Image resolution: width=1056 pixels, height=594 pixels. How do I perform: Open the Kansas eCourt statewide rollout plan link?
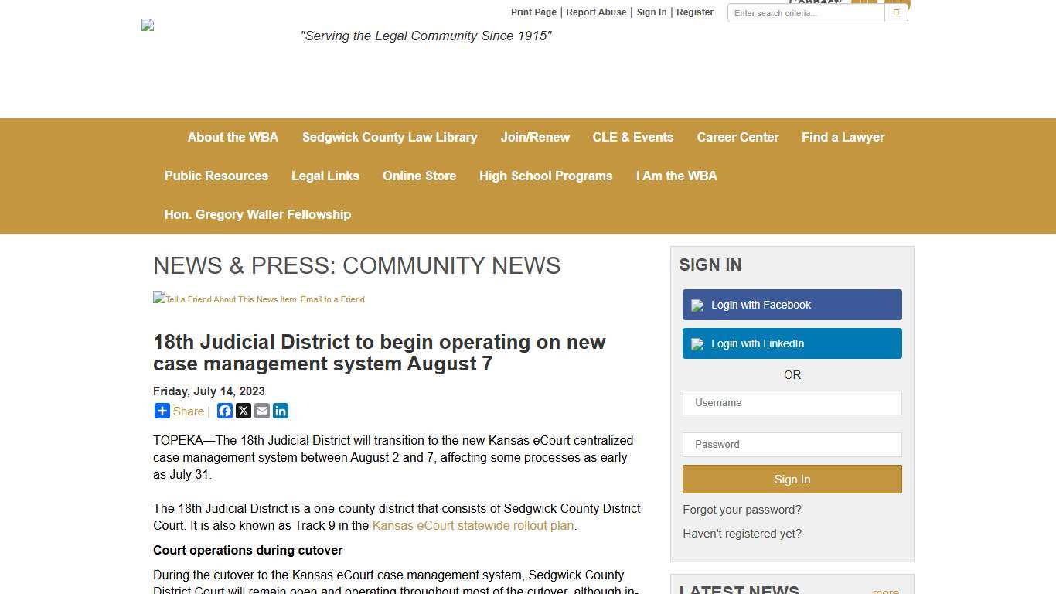click(473, 525)
